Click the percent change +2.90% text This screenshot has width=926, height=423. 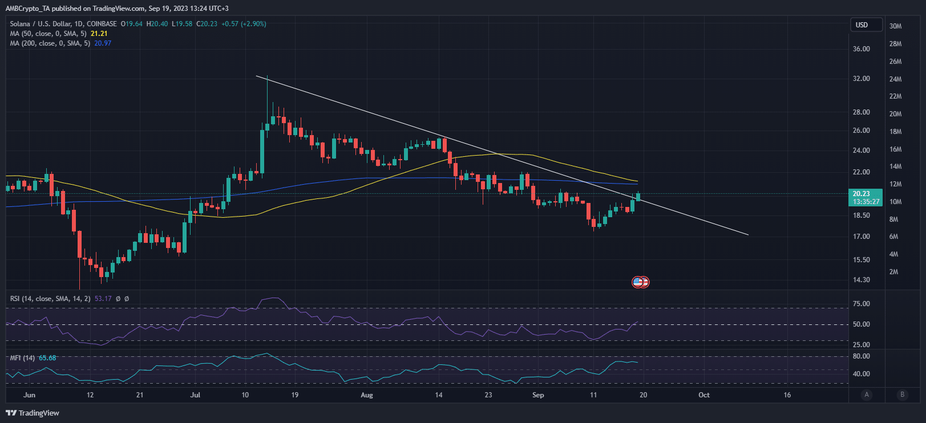point(253,24)
